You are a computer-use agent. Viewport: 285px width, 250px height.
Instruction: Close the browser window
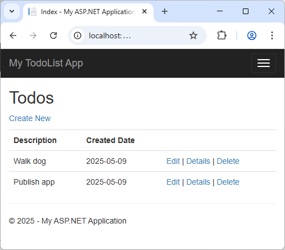click(272, 11)
